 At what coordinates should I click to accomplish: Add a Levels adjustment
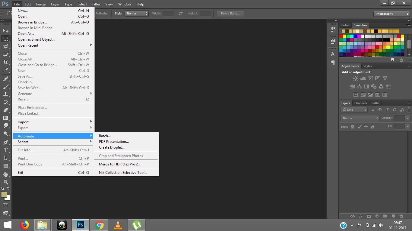point(363,79)
